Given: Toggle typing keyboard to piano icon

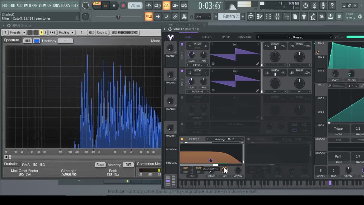Looking at the screenshot, I should click(x=149, y=17).
